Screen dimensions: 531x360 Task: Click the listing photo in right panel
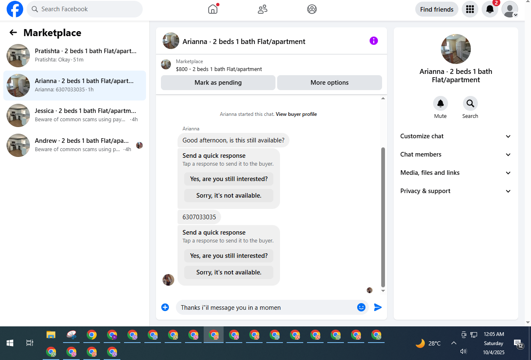point(456,49)
